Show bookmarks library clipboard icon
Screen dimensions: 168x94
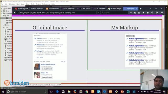(x=139, y=13)
